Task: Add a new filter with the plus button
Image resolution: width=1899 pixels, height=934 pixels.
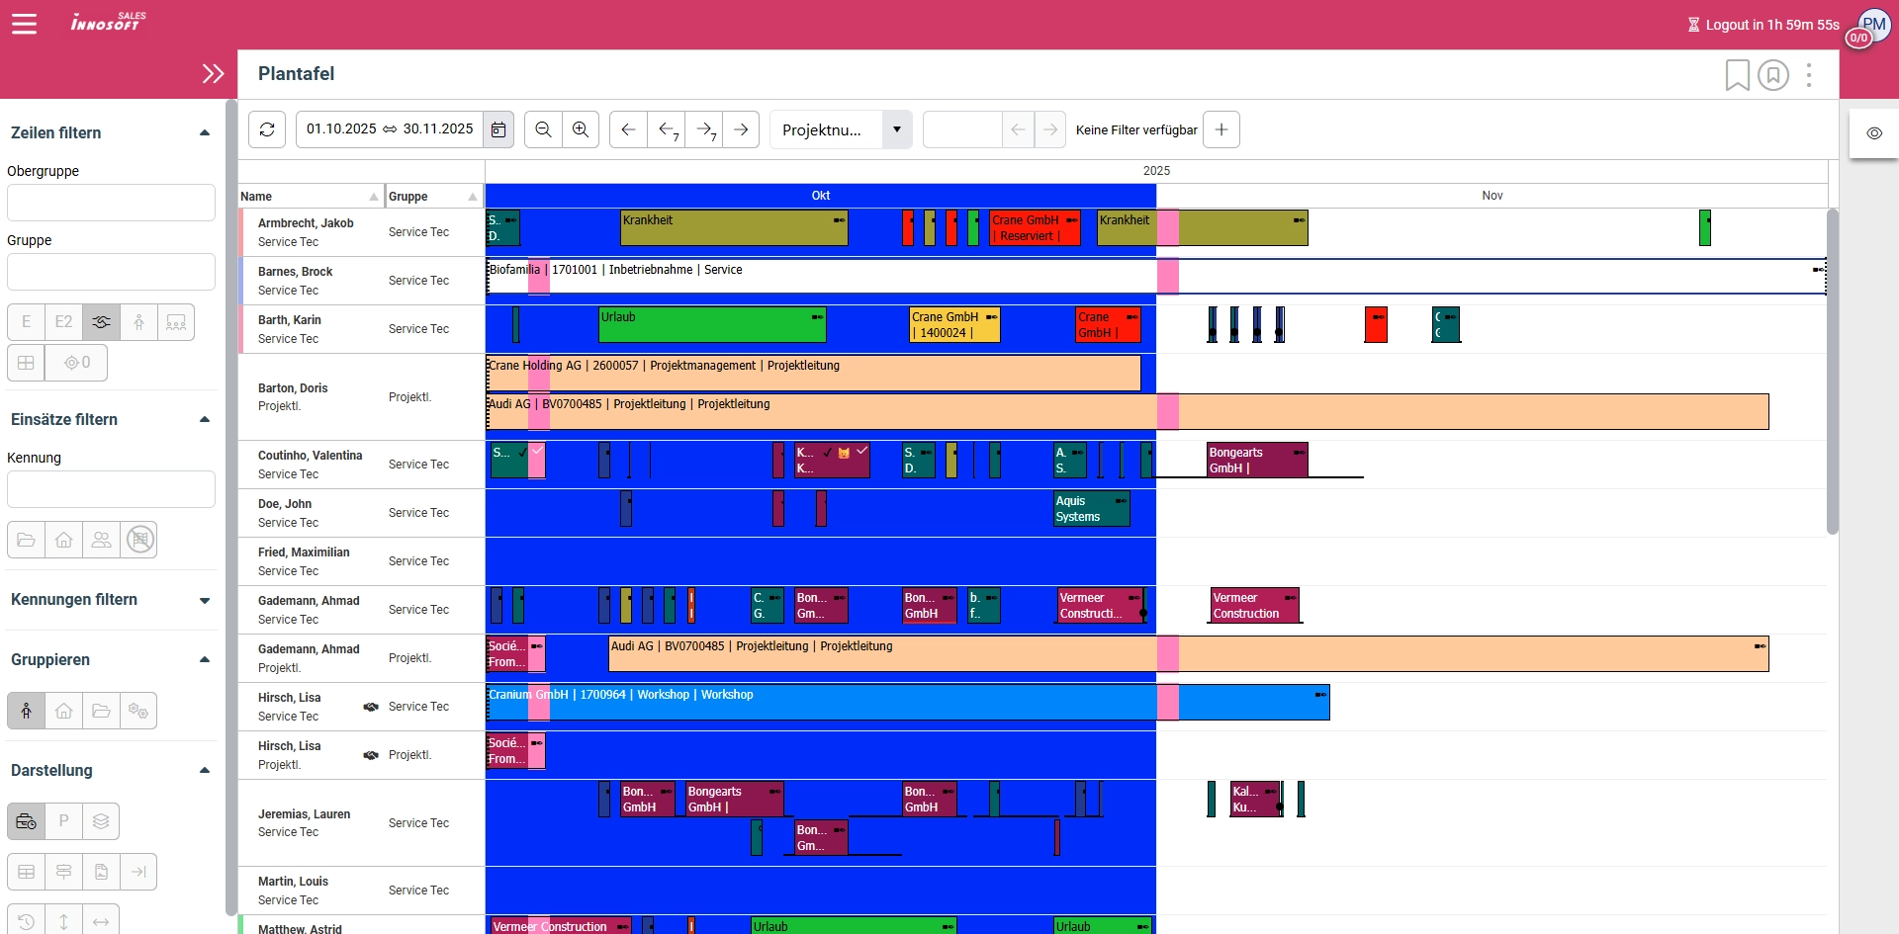Action: click(x=1221, y=129)
